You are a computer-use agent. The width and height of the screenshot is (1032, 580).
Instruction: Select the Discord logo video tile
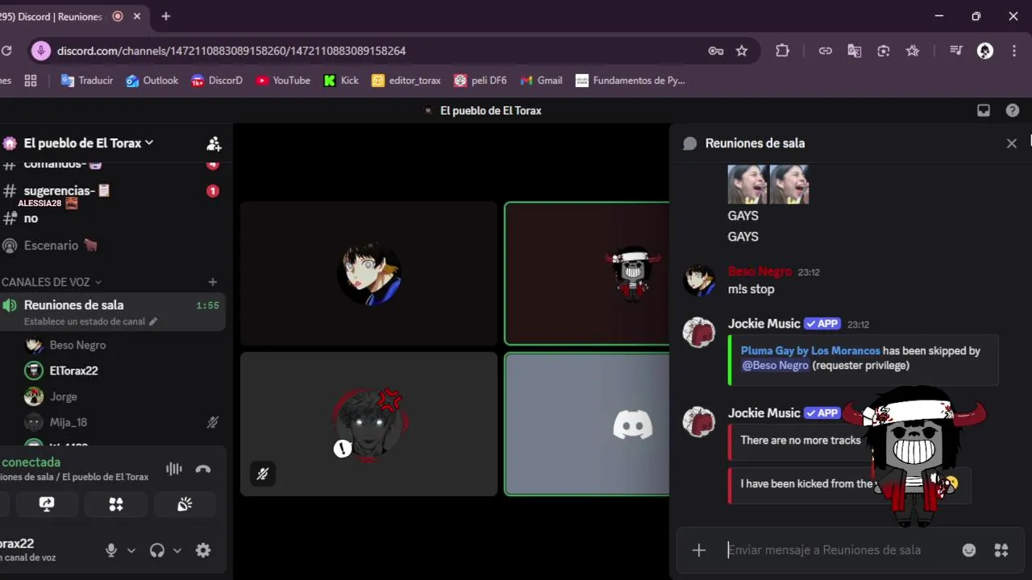coord(588,424)
